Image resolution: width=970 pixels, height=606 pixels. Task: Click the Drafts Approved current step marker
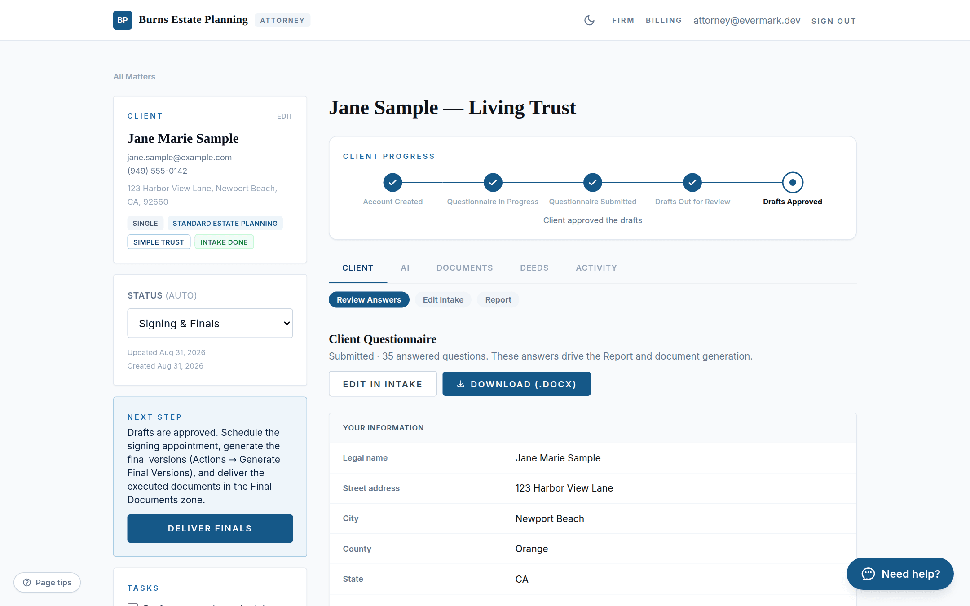pos(793,182)
